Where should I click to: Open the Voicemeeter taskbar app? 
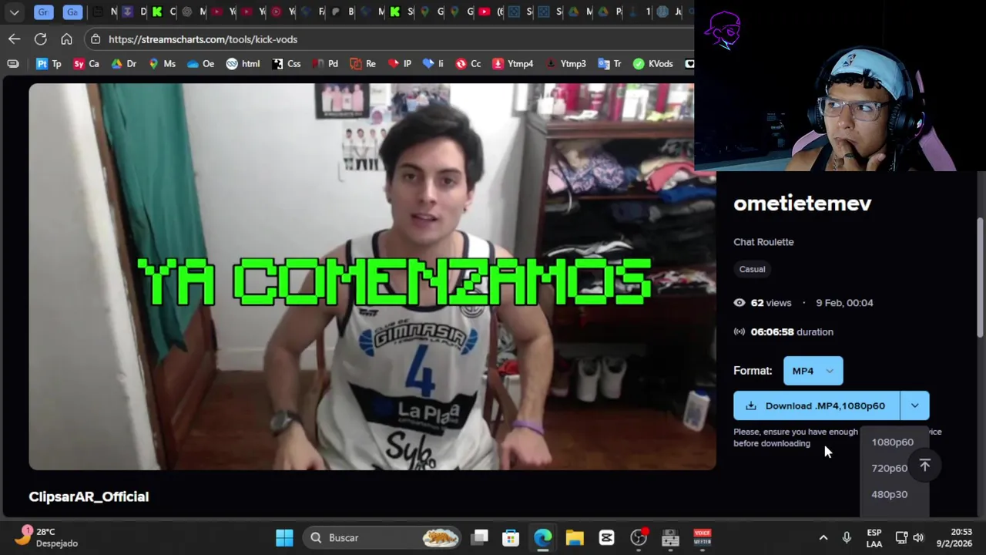pyautogui.click(x=702, y=537)
